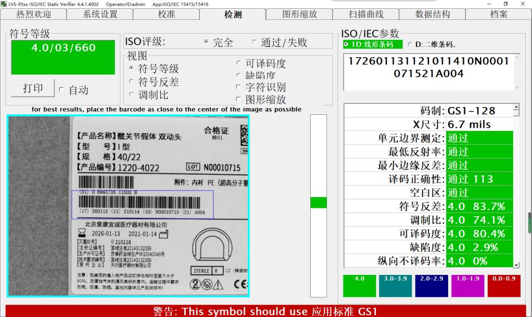
Task: Click the parameter list scroll-up arrow
Action: pyautogui.click(x=516, y=107)
